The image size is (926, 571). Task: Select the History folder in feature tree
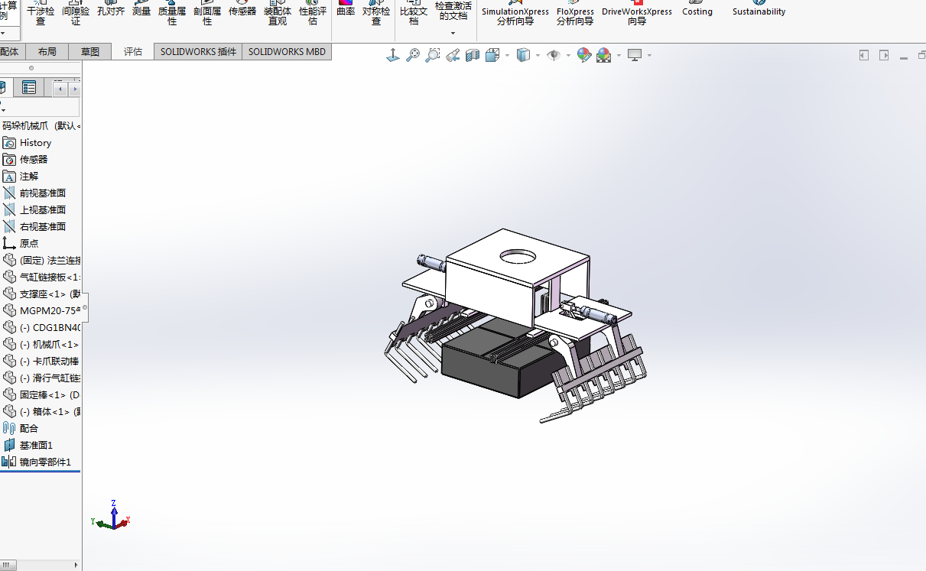35,143
